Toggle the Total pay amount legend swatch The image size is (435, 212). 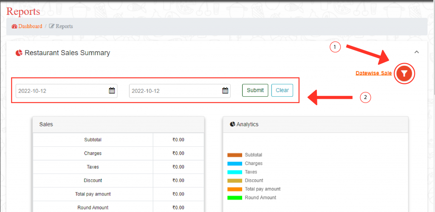click(x=234, y=189)
